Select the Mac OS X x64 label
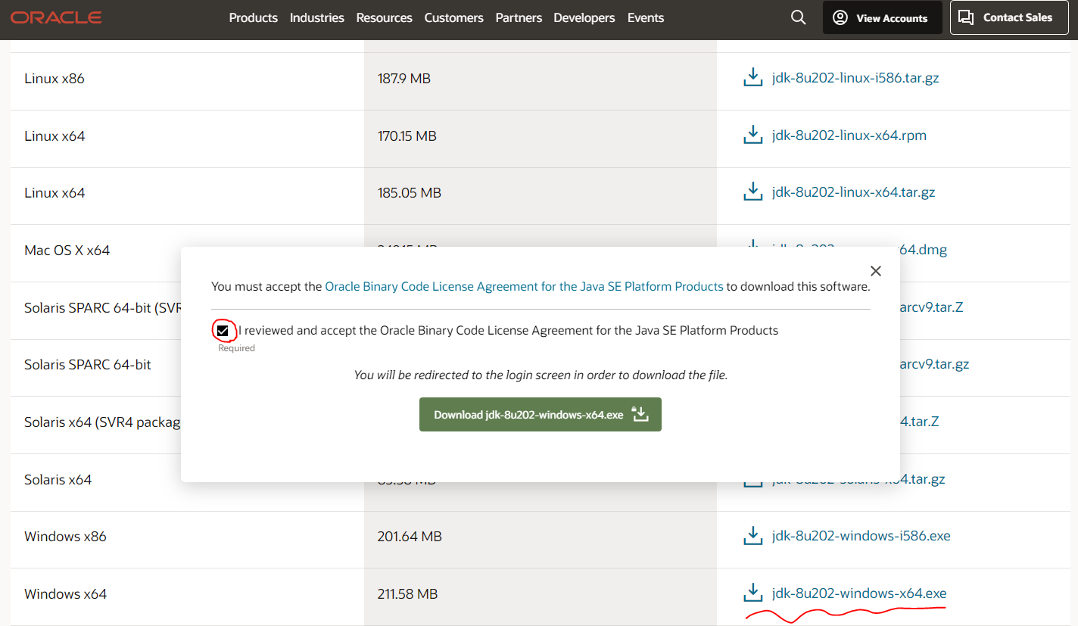Viewport: 1078px width, 626px height. click(x=67, y=251)
